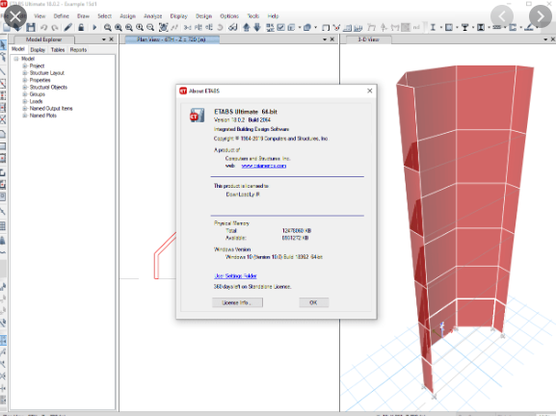Click the zoom in one step magnifier
Screen dimensions: 556x416
click(x=140, y=27)
